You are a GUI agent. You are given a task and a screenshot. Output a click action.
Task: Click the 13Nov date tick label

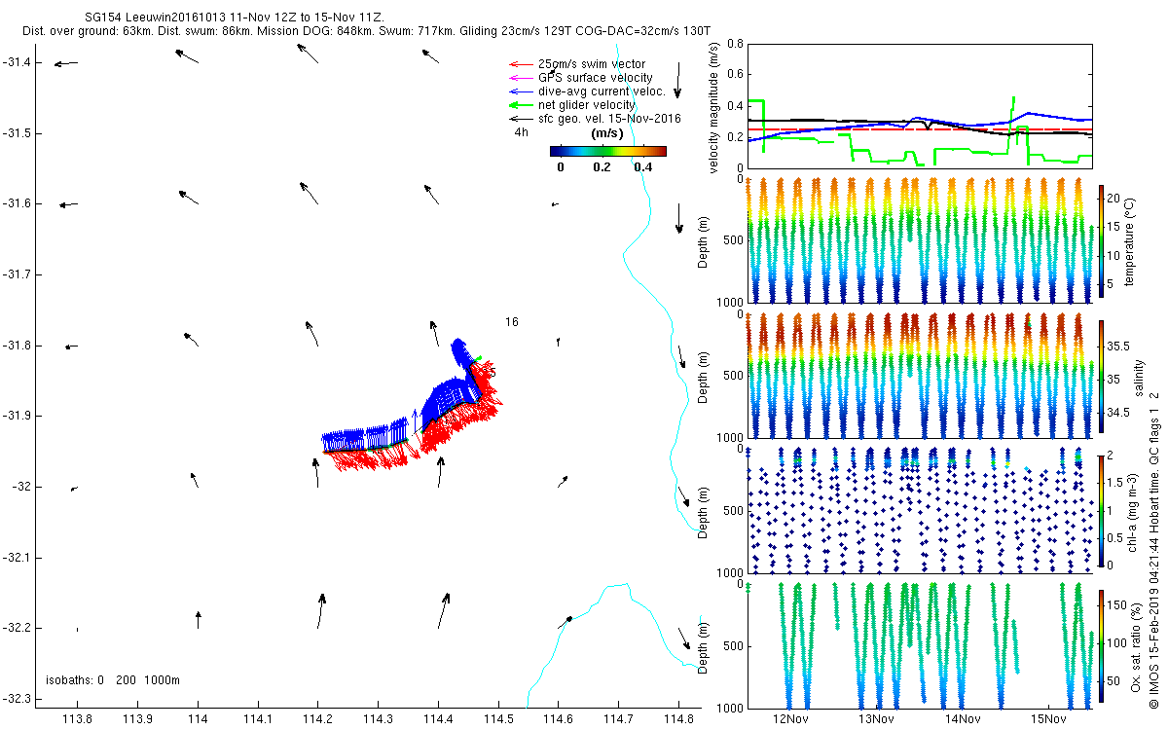876,719
